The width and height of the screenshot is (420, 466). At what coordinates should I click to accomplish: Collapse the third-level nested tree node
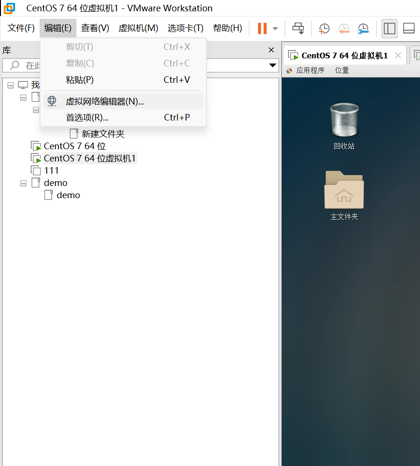[x=36, y=110]
